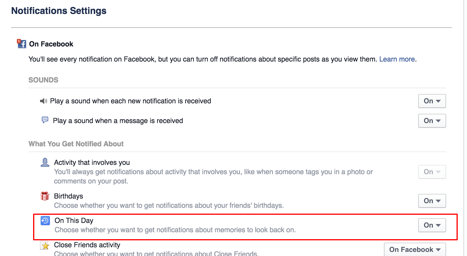Screen dimensions: 467x256
Task: Click the Birthdays setting title
Action: click(x=69, y=196)
